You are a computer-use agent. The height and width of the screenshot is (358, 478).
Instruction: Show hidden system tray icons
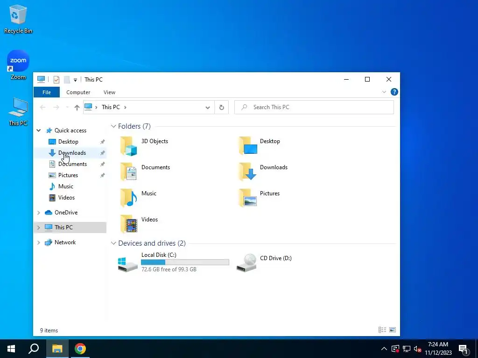click(384, 349)
